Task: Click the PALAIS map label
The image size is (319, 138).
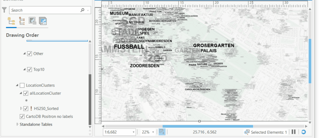Action: (x=208, y=51)
